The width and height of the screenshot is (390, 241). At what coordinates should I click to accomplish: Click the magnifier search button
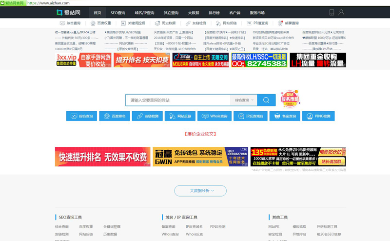click(266, 100)
